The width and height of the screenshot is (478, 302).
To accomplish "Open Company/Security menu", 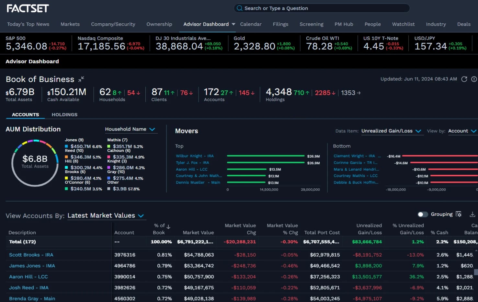I will pyautogui.click(x=113, y=24).
